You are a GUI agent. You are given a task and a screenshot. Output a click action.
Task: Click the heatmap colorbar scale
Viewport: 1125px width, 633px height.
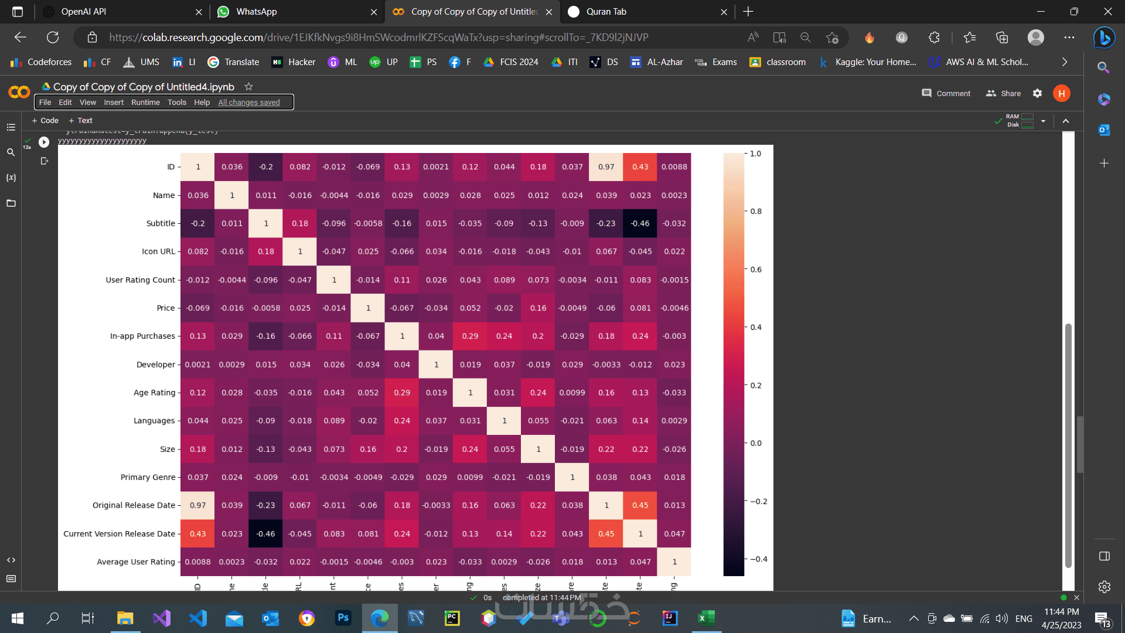734,363
